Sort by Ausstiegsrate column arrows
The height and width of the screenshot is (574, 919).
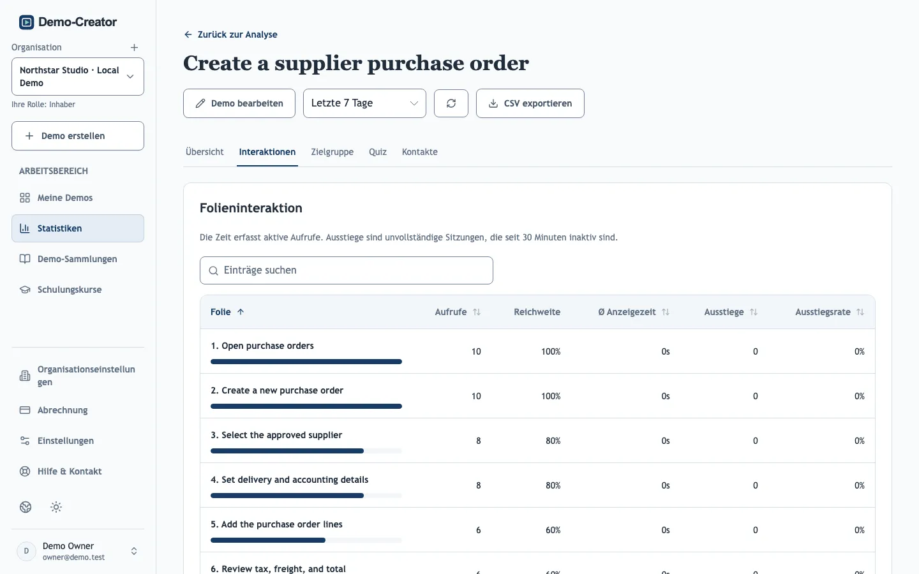(x=860, y=312)
